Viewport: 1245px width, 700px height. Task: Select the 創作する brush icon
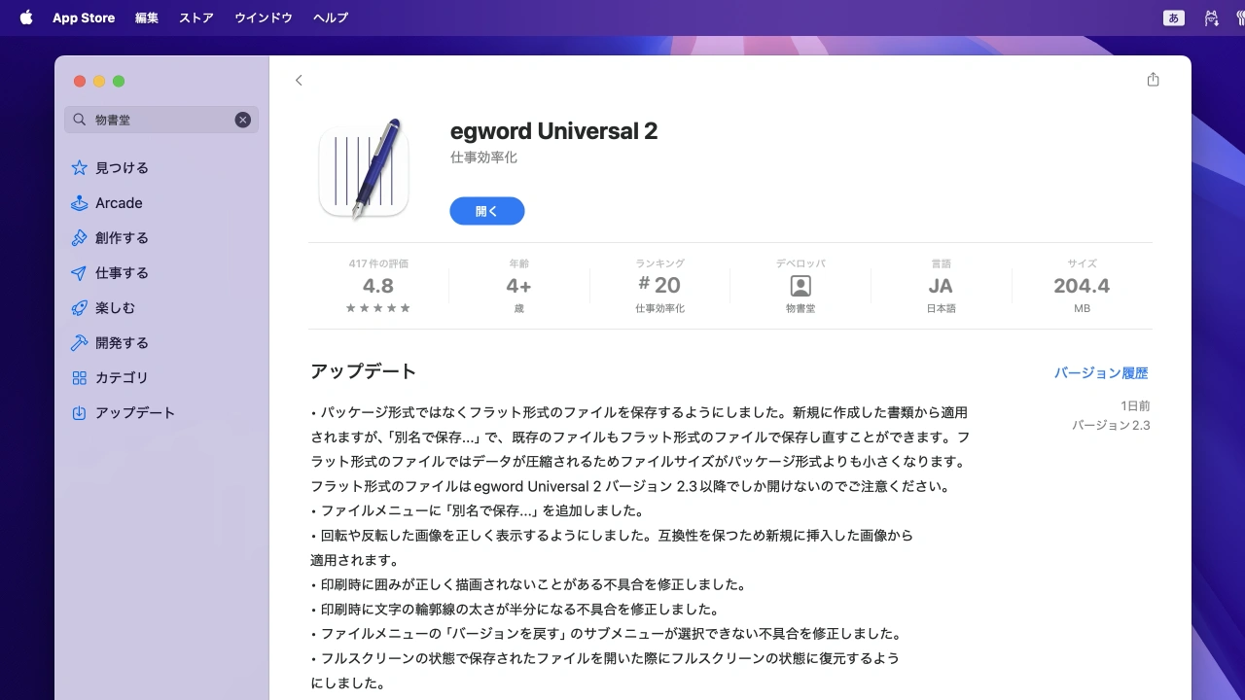(x=80, y=238)
